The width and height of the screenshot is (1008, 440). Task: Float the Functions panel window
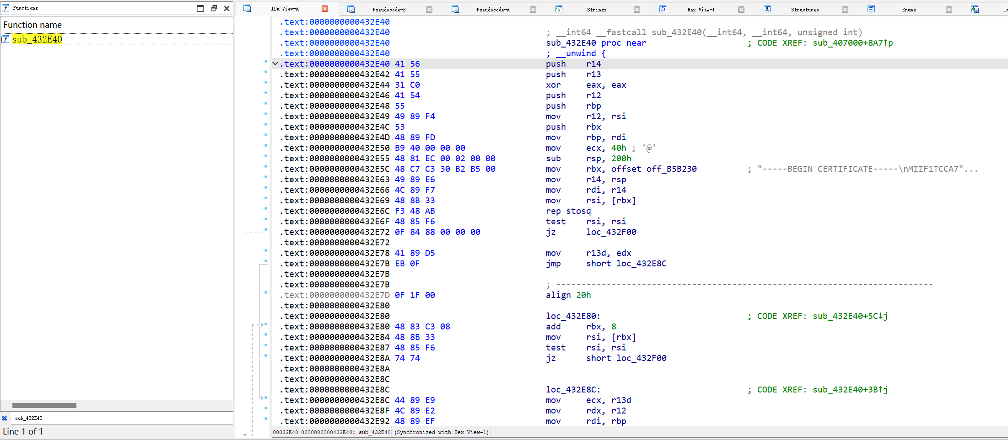[214, 8]
